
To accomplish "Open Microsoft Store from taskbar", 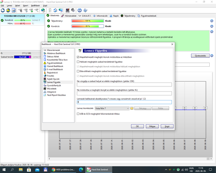I will pyautogui.click(x=29, y=170).
